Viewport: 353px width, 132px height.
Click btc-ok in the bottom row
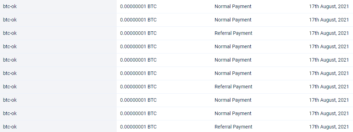click(x=10, y=127)
